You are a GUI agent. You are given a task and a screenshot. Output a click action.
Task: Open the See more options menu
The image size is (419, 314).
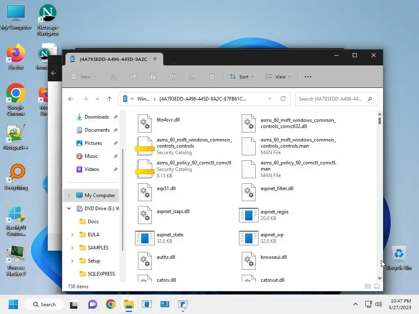(308, 77)
